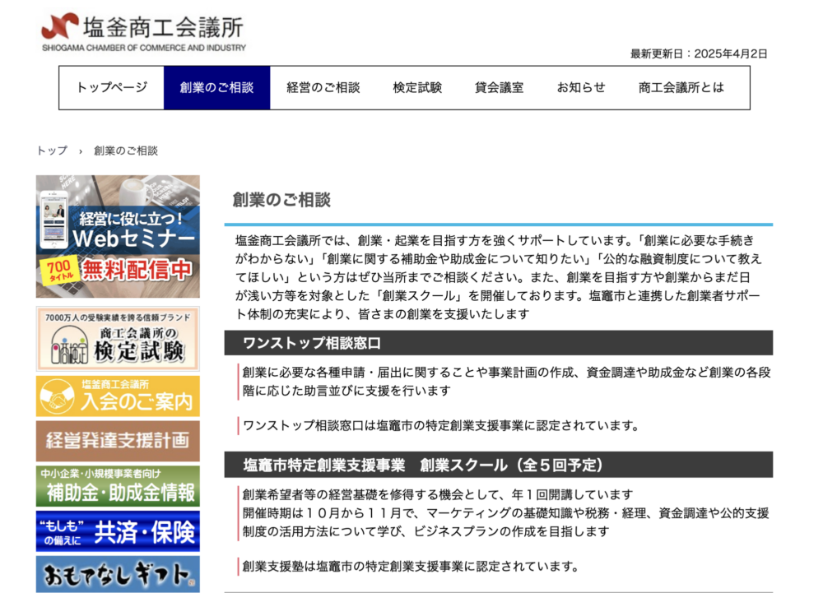Click the 創業のご相談 breadcrumb text
The height and width of the screenshot is (593, 823).
tap(126, 151)
